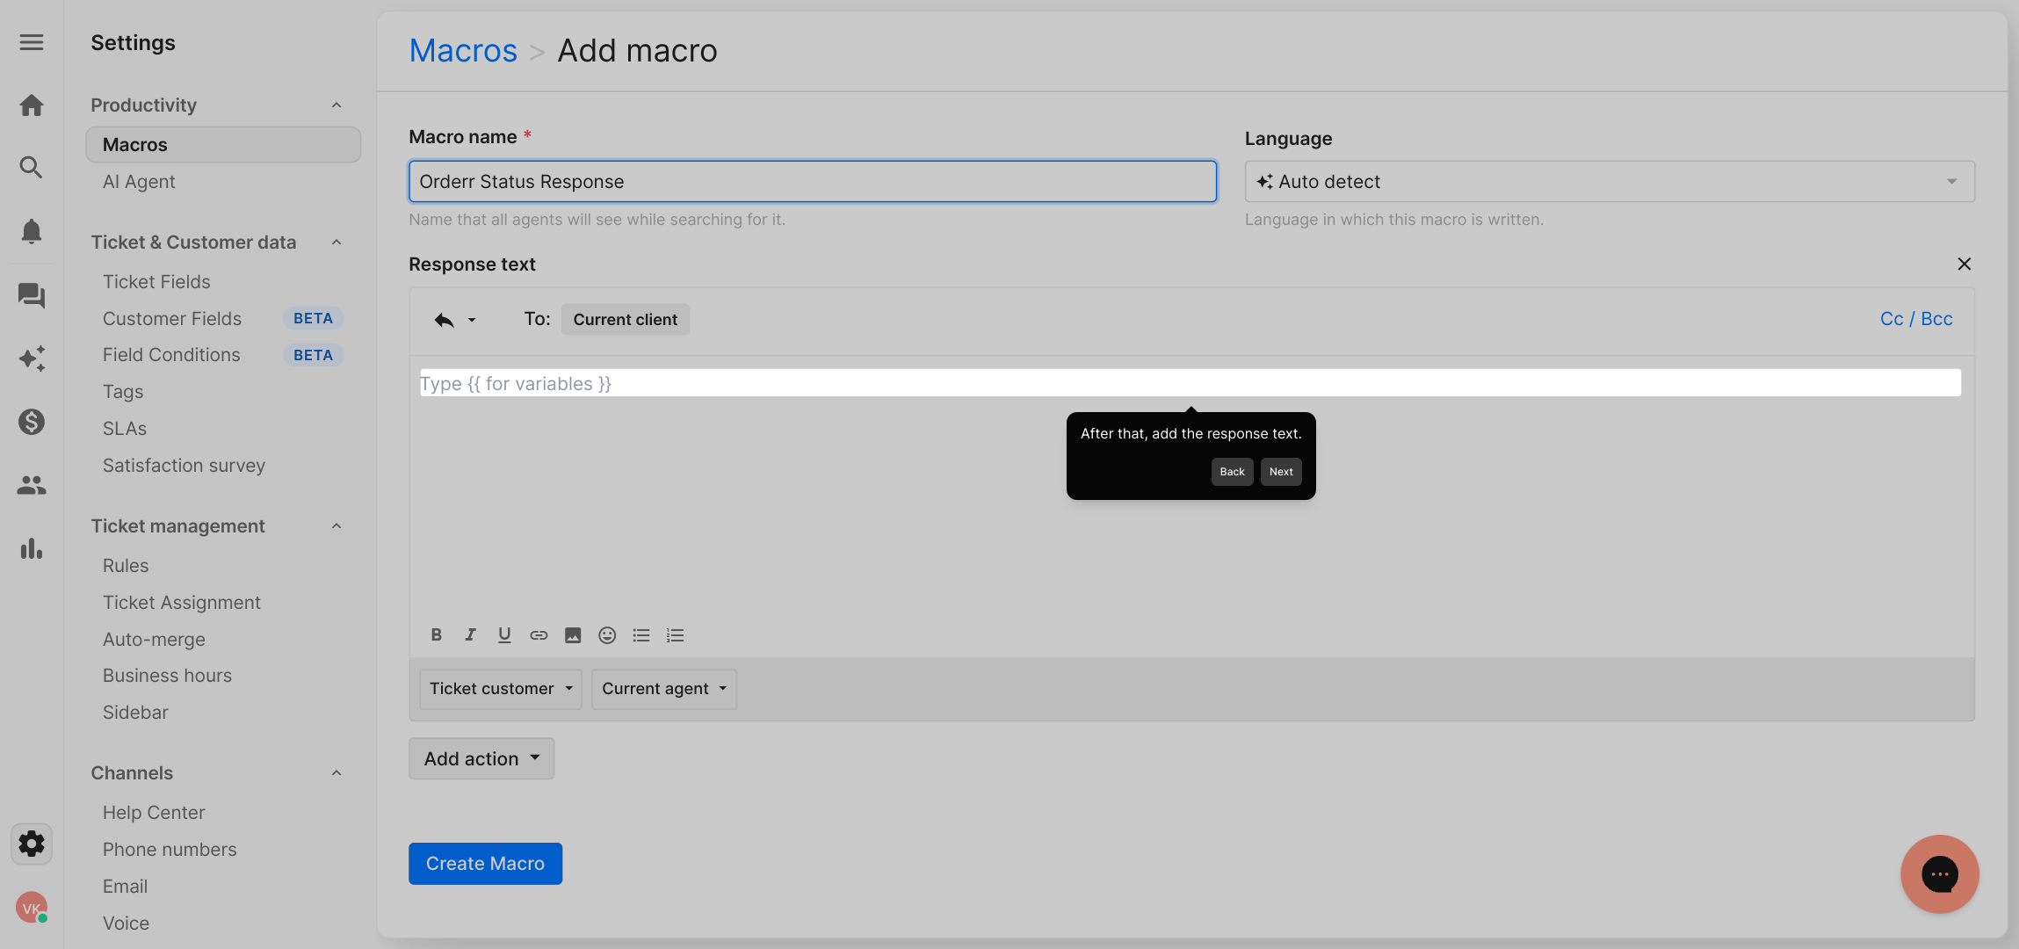Click Back in the tooltip

tap(1232, 472)
